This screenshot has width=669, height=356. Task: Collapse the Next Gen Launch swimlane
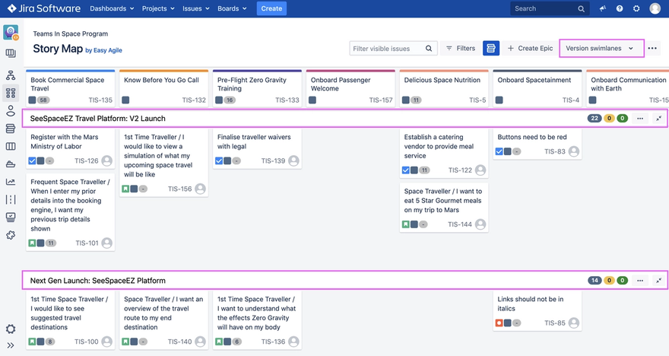(x=659, y=281)
